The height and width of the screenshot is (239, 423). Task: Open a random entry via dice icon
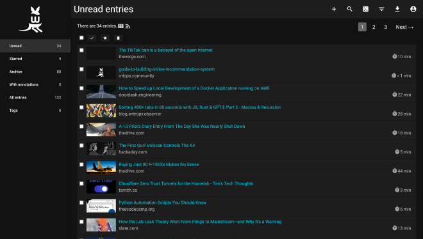365,9
